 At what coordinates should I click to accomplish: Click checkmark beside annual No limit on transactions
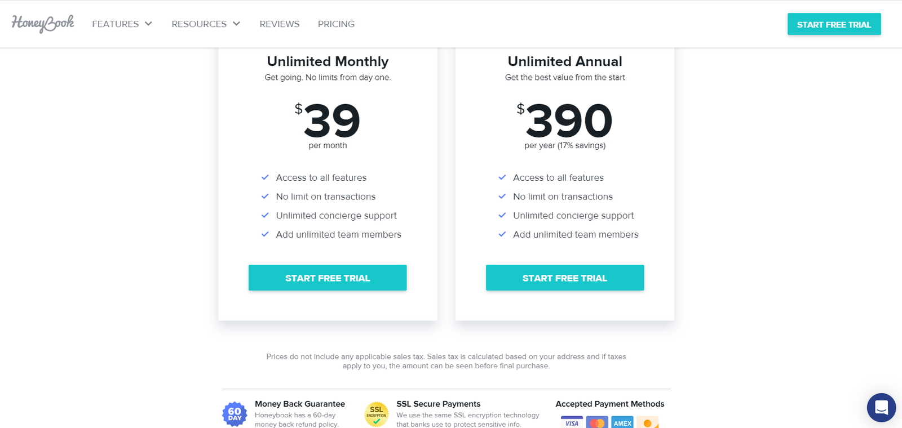(x=502, y=197)
